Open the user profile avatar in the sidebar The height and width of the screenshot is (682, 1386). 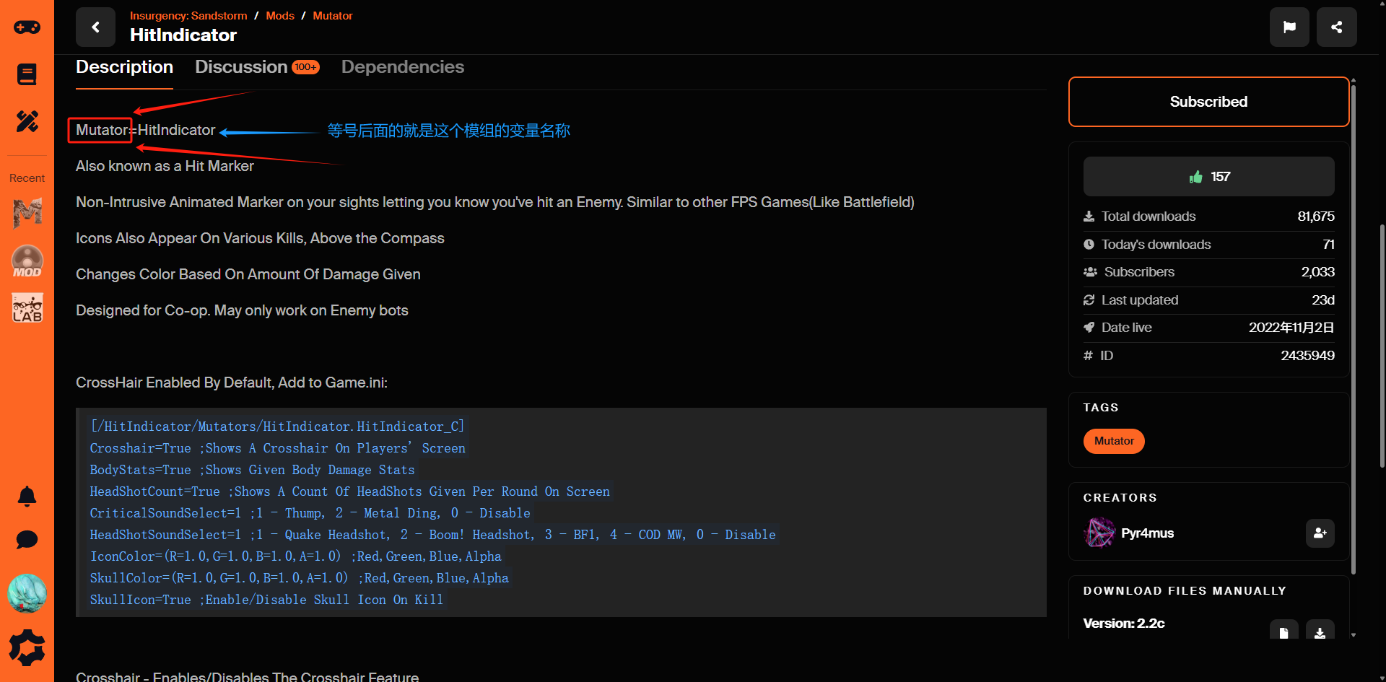coord(27,593)
